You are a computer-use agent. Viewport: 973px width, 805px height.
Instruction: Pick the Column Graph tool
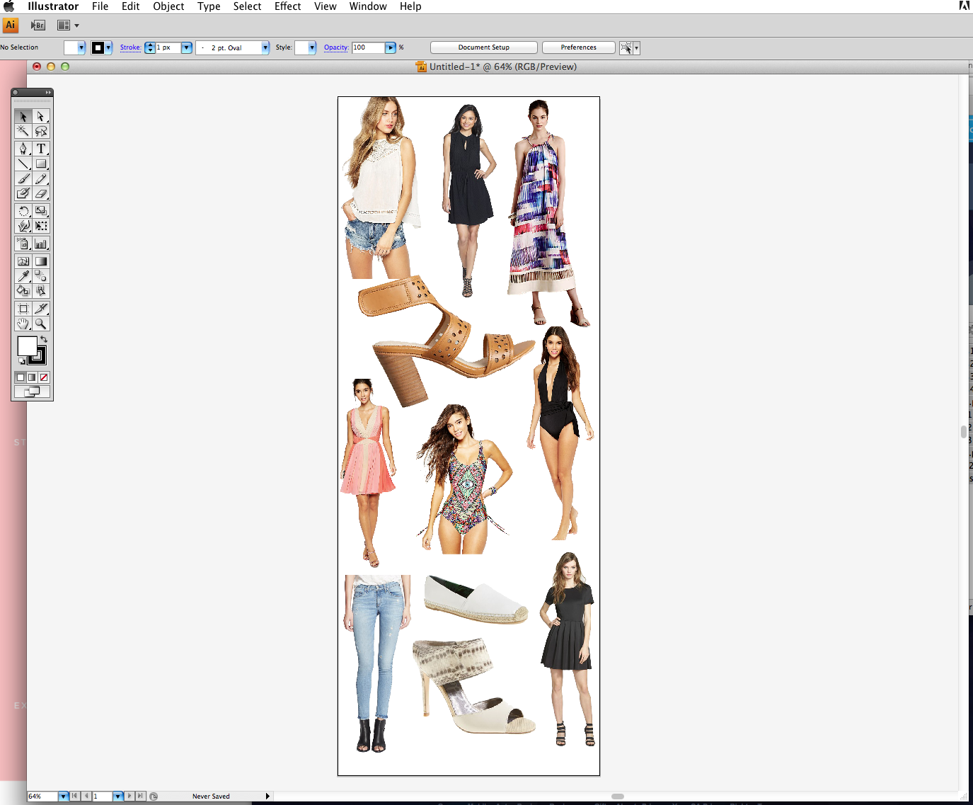(41, 244)
